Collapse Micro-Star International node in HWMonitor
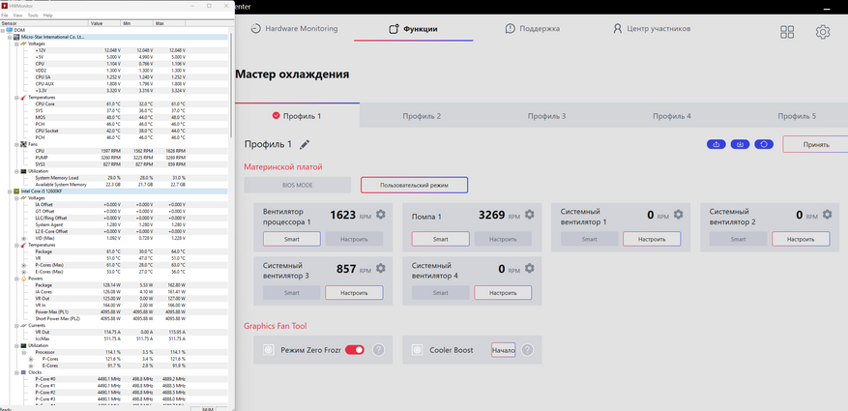The height and width of the screenshot is (411, 848). [10, 37]
